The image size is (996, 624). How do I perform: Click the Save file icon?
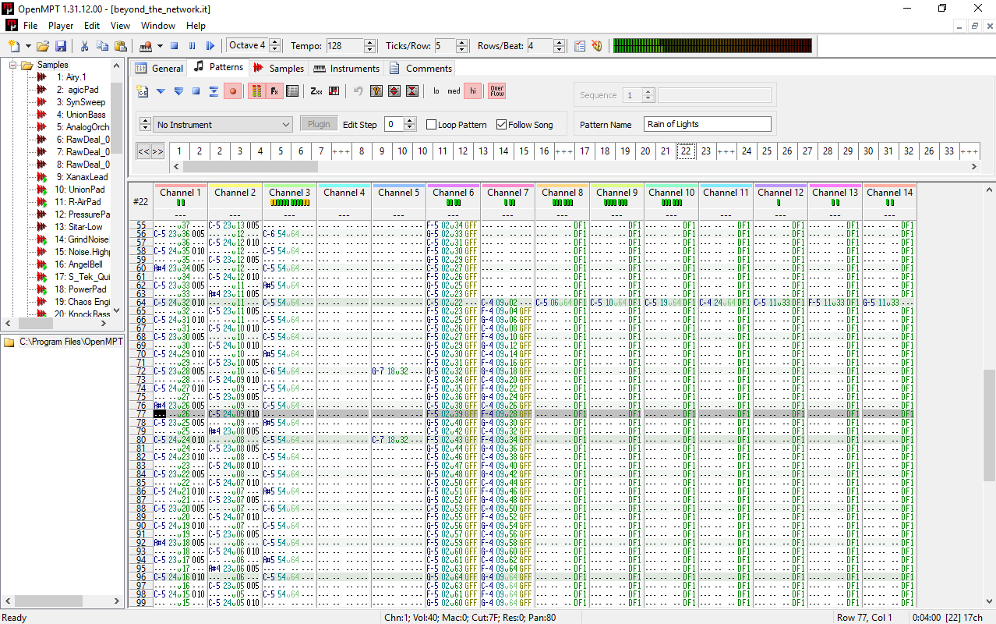pos(60,46)
